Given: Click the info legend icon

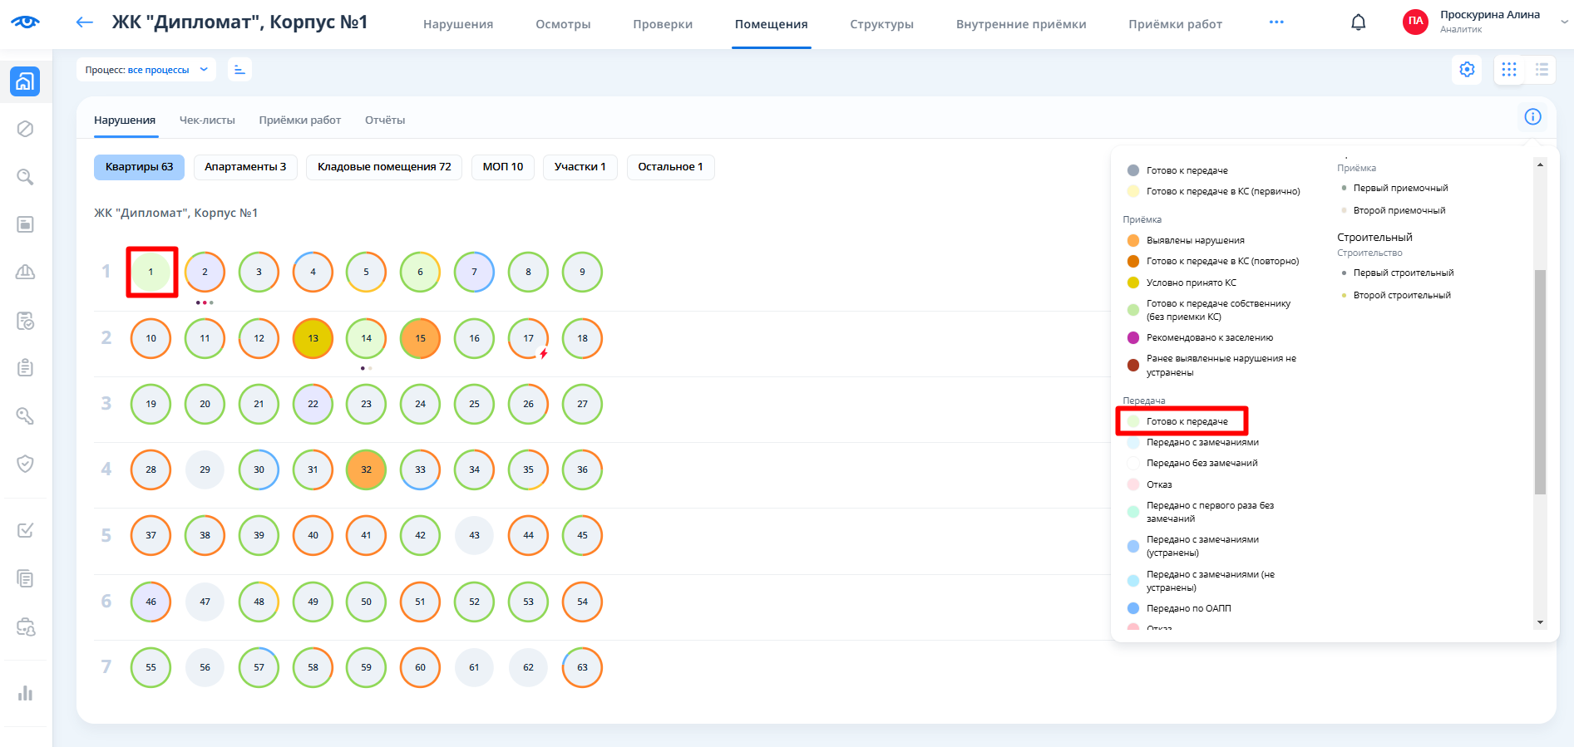Looking at the screenshot, I should point(1532,117).
